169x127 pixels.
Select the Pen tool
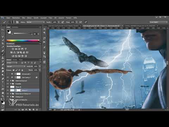pyautogui.click(x=3, y=79)
